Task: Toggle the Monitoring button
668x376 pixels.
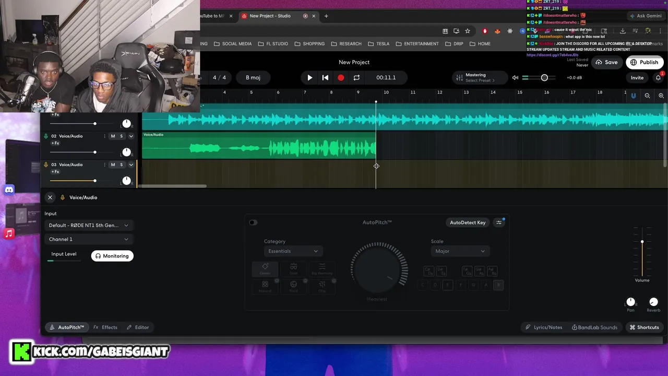Action: [112, 256]
